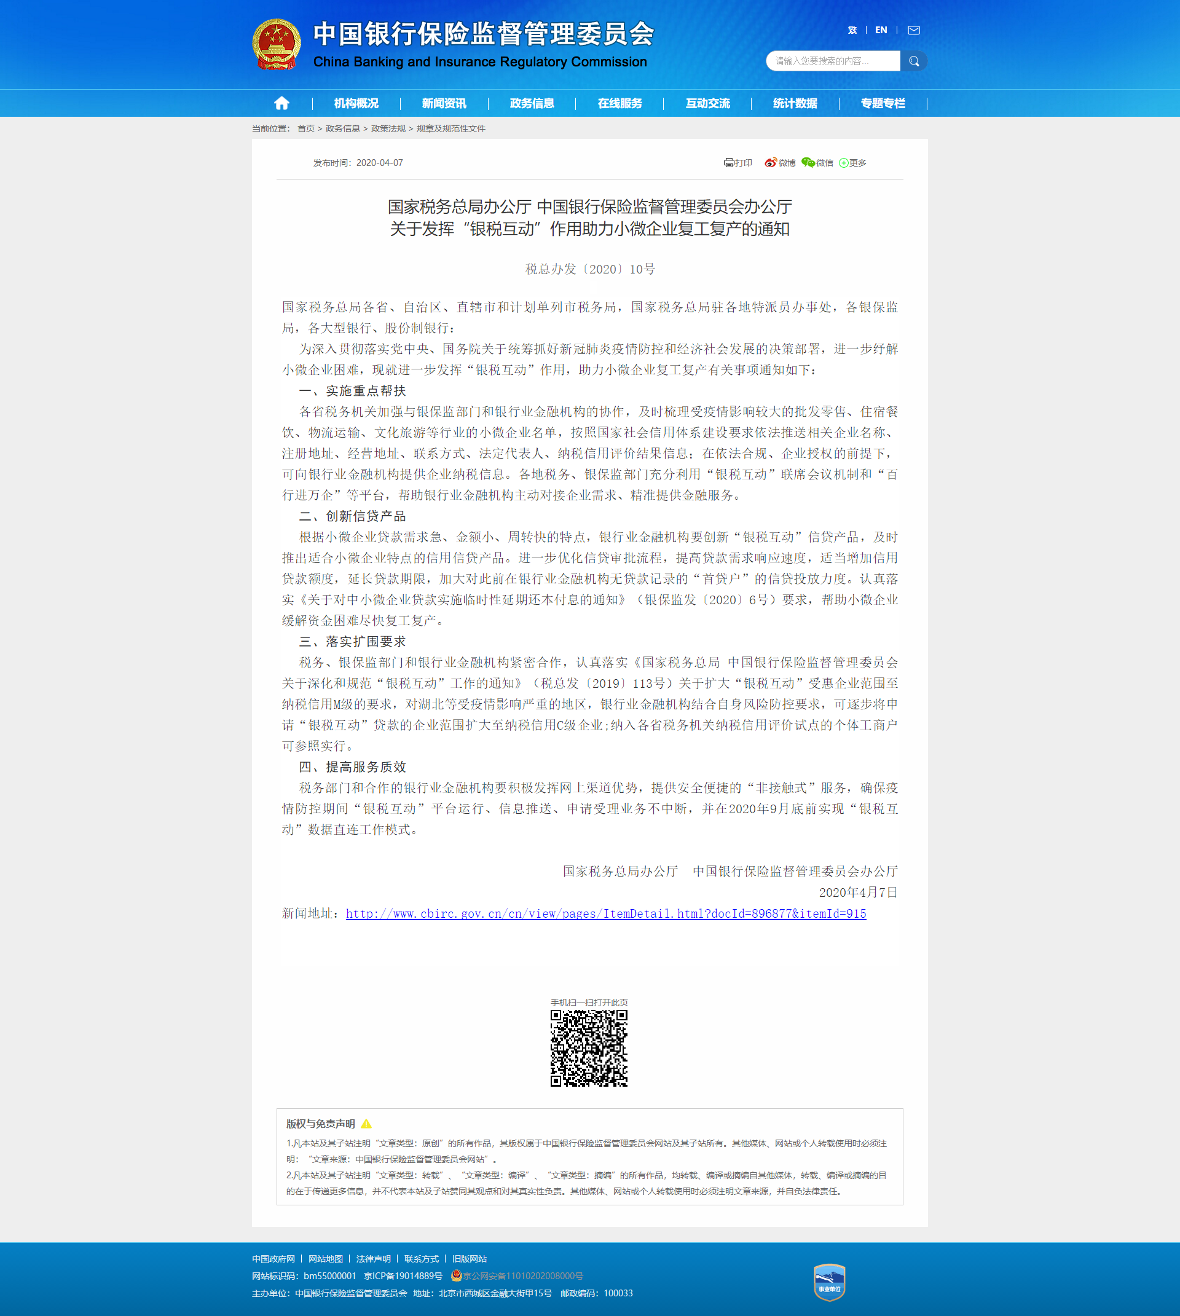This screenshot has width=1180, height=1316.
Task: Click the search magnifier icon
Action: (x=914, y=60)
